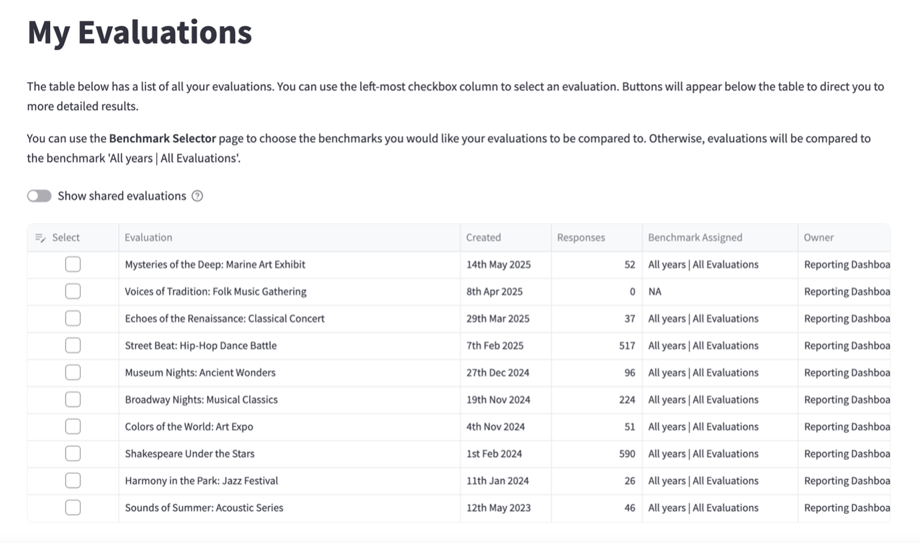
Task: Sort table by Created column header
Action: click(x=483, y=238)
